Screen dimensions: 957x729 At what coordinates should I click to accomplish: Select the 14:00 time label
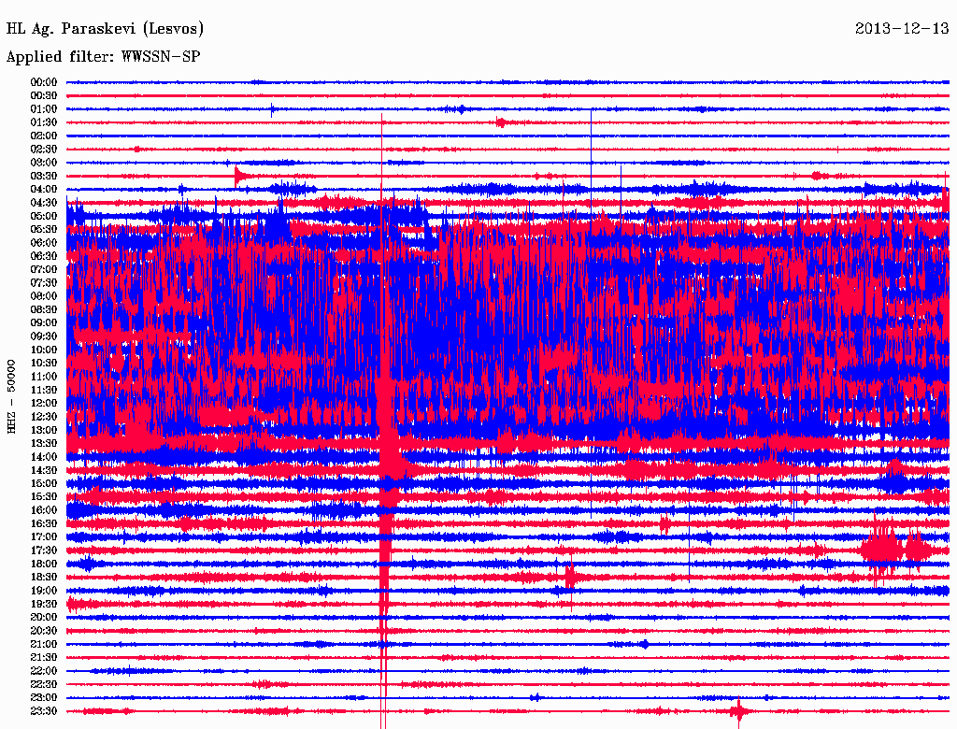point(44,457)
